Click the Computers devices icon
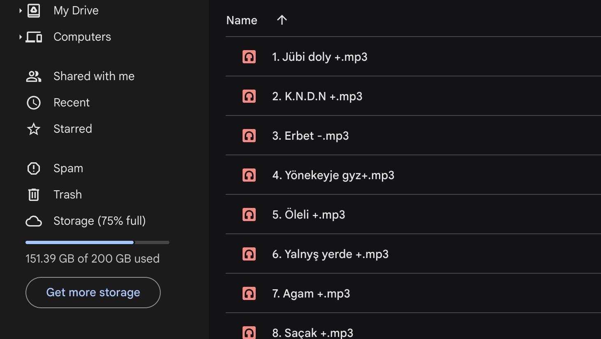Image resolution: width=601 pixels, height=339 pixels. (34, 37)
